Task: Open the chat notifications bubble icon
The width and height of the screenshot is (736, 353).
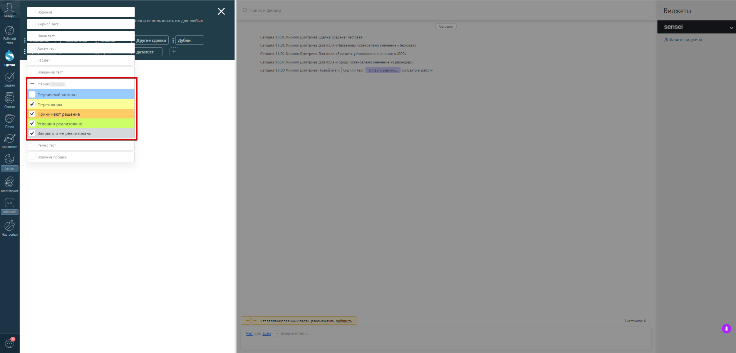Action: click(x=9, y=343)
